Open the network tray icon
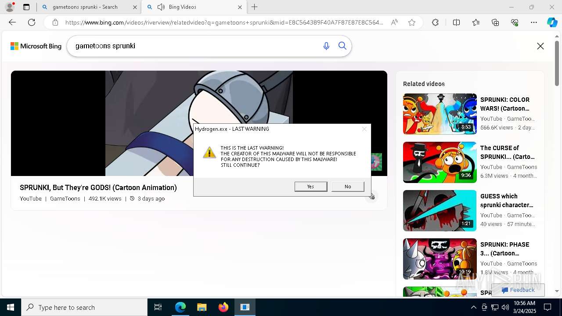Viewport: 562px width, 316px height. [495, 307]
